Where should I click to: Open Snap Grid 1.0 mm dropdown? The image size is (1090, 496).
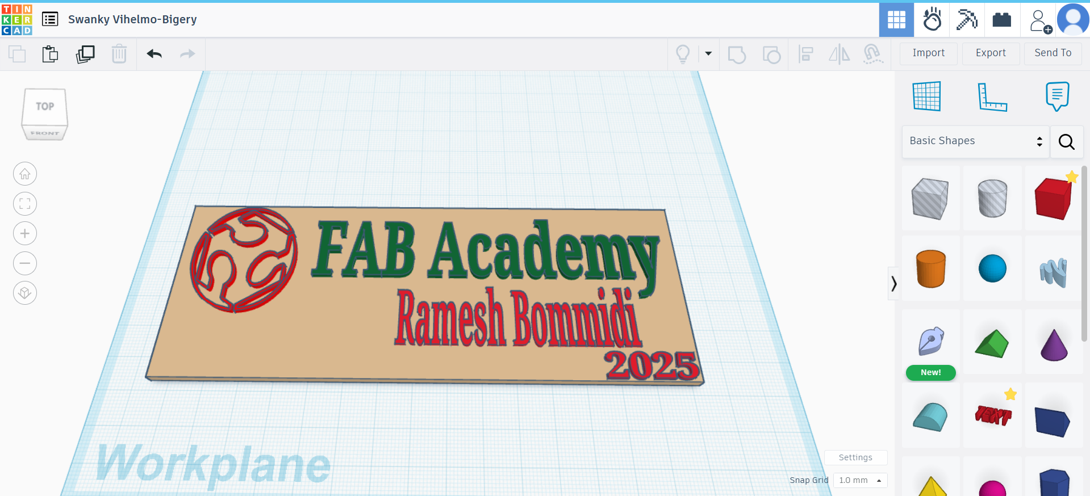[x=860, y=480]
